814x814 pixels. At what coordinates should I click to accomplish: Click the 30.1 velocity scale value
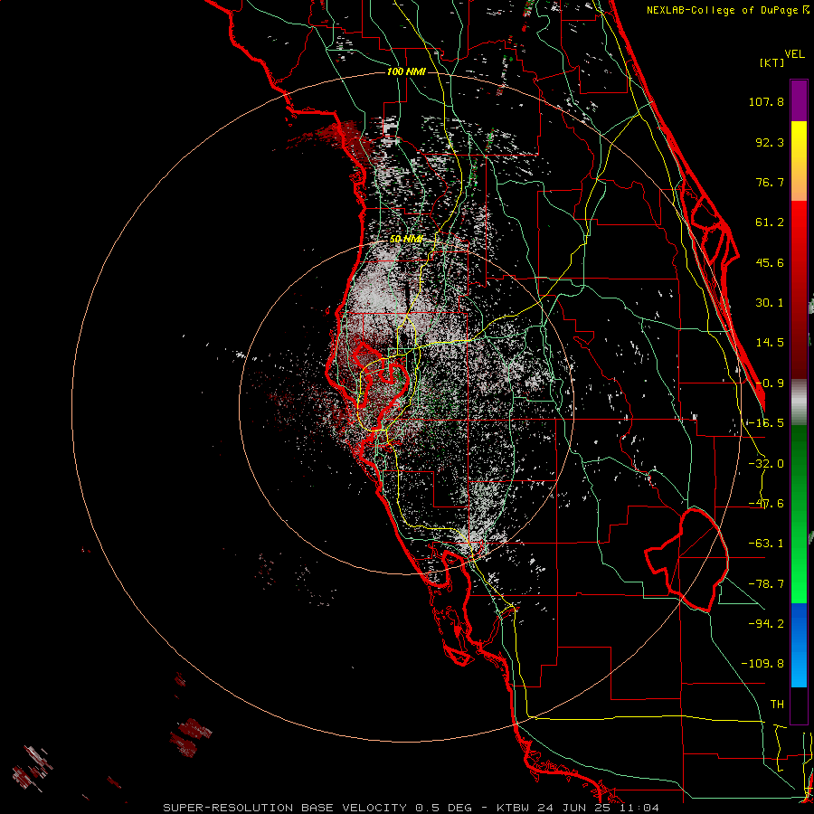pos(770,303)
